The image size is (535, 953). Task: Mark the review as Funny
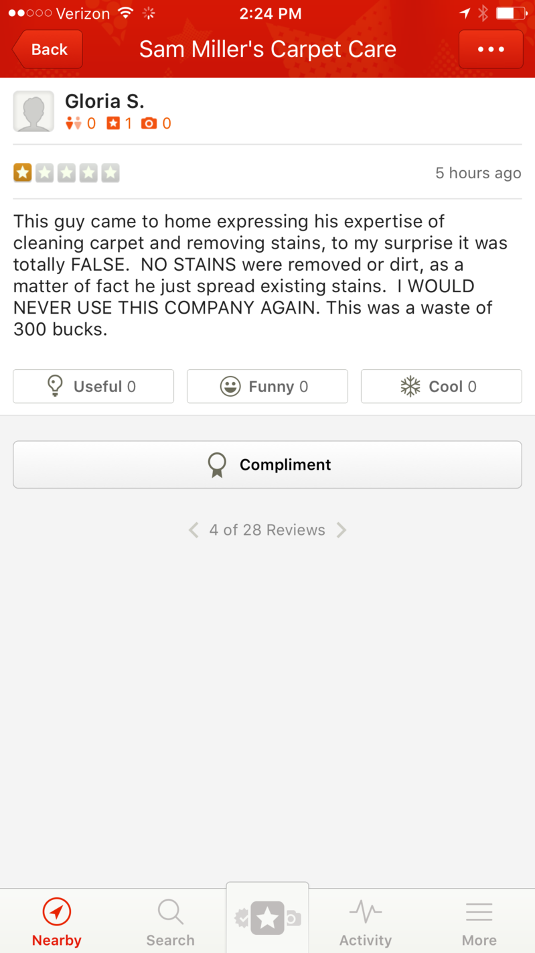(x=267, y=387)
